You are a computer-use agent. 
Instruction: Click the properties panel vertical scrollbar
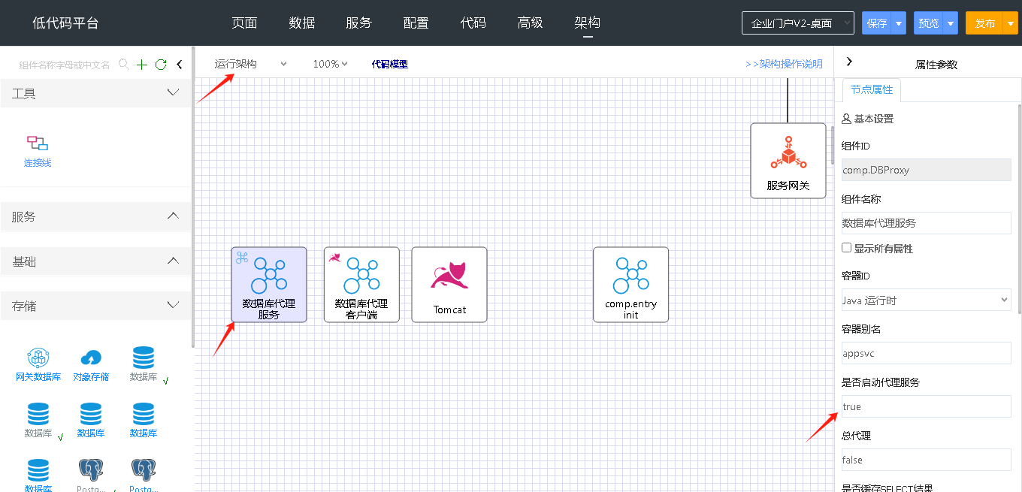pos(1019,208)
